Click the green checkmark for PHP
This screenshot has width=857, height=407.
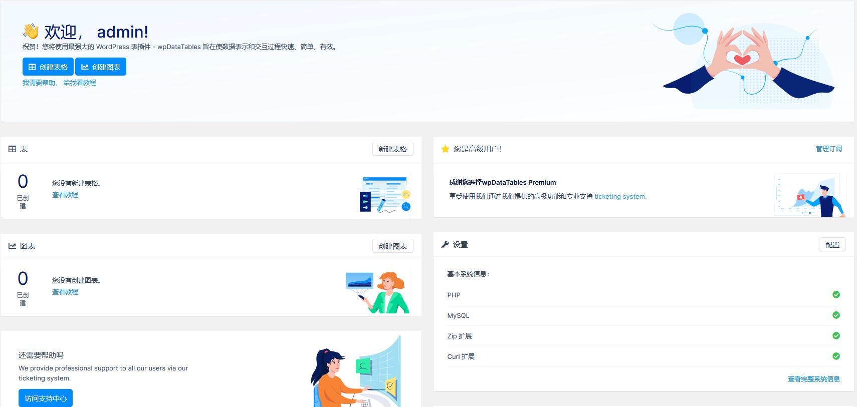click(836, 295)
